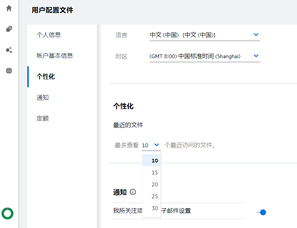The height and width of the screenshot is (228, 297).
Task: Choose 25 in the dropdown list
Action: click(154, 196)
